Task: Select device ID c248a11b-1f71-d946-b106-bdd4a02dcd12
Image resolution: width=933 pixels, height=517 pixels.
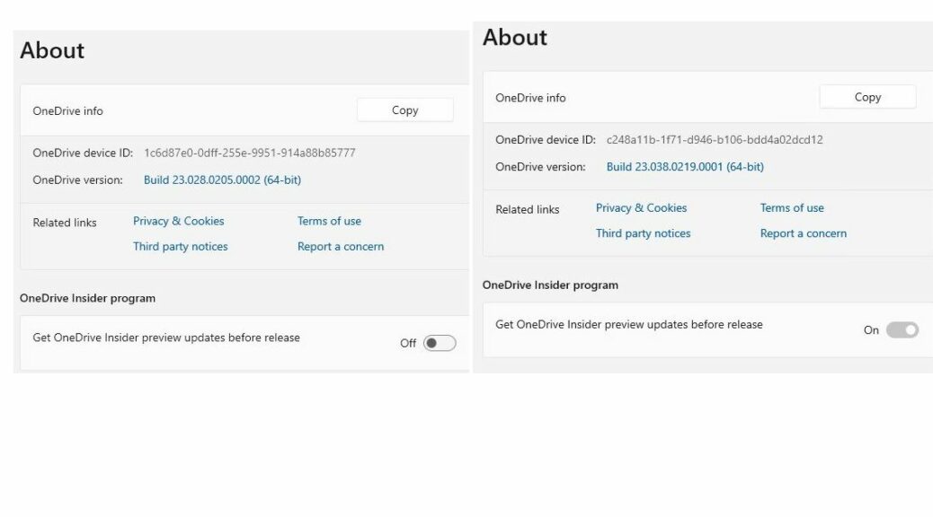Action: 715,140
